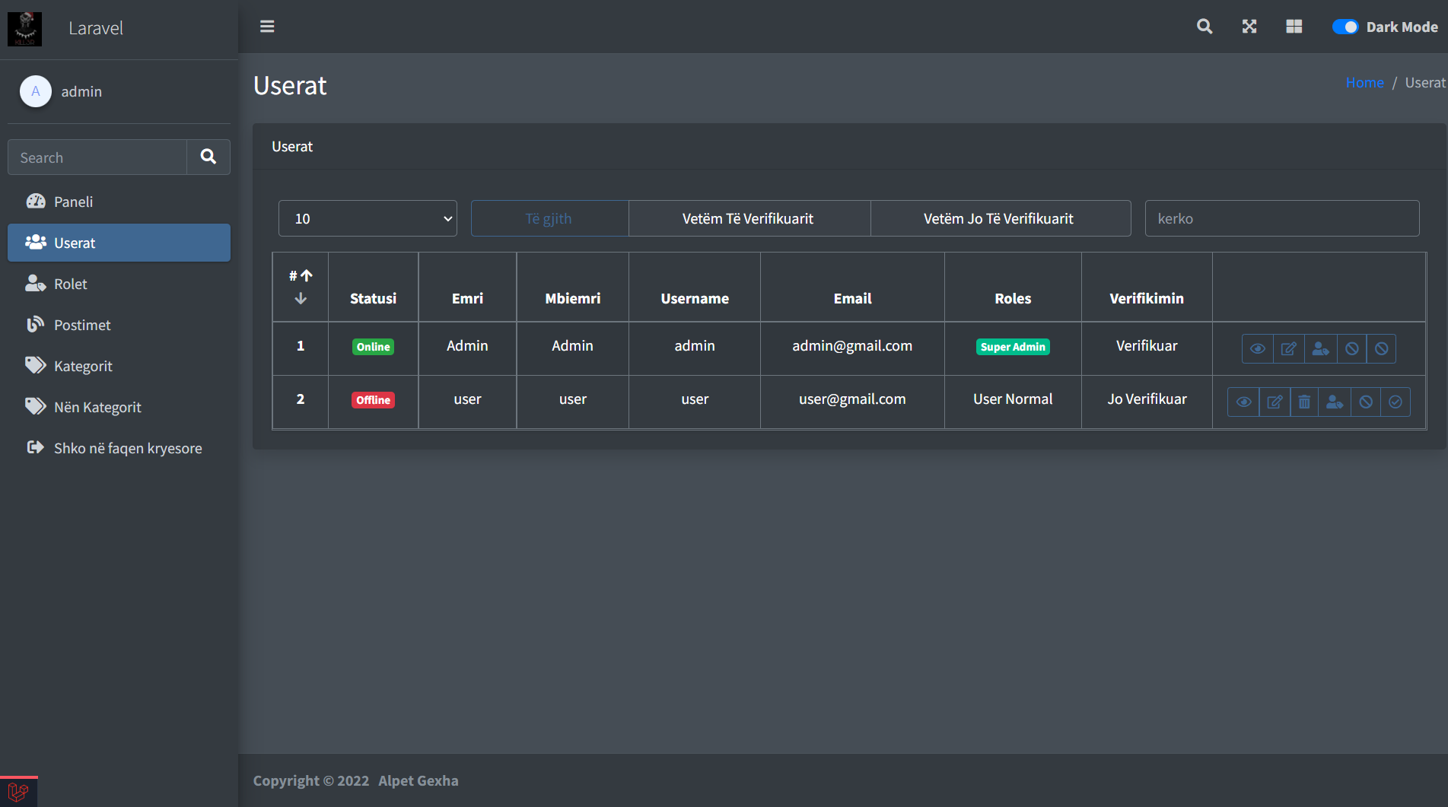Click the admin avatar circle in sidebar

point(35,91)
